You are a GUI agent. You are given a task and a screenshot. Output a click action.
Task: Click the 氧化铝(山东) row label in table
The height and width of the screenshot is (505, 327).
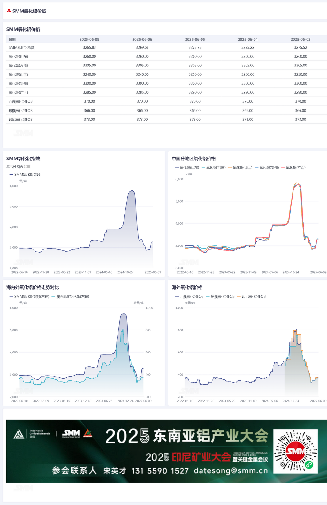click(x=19, y=56)
